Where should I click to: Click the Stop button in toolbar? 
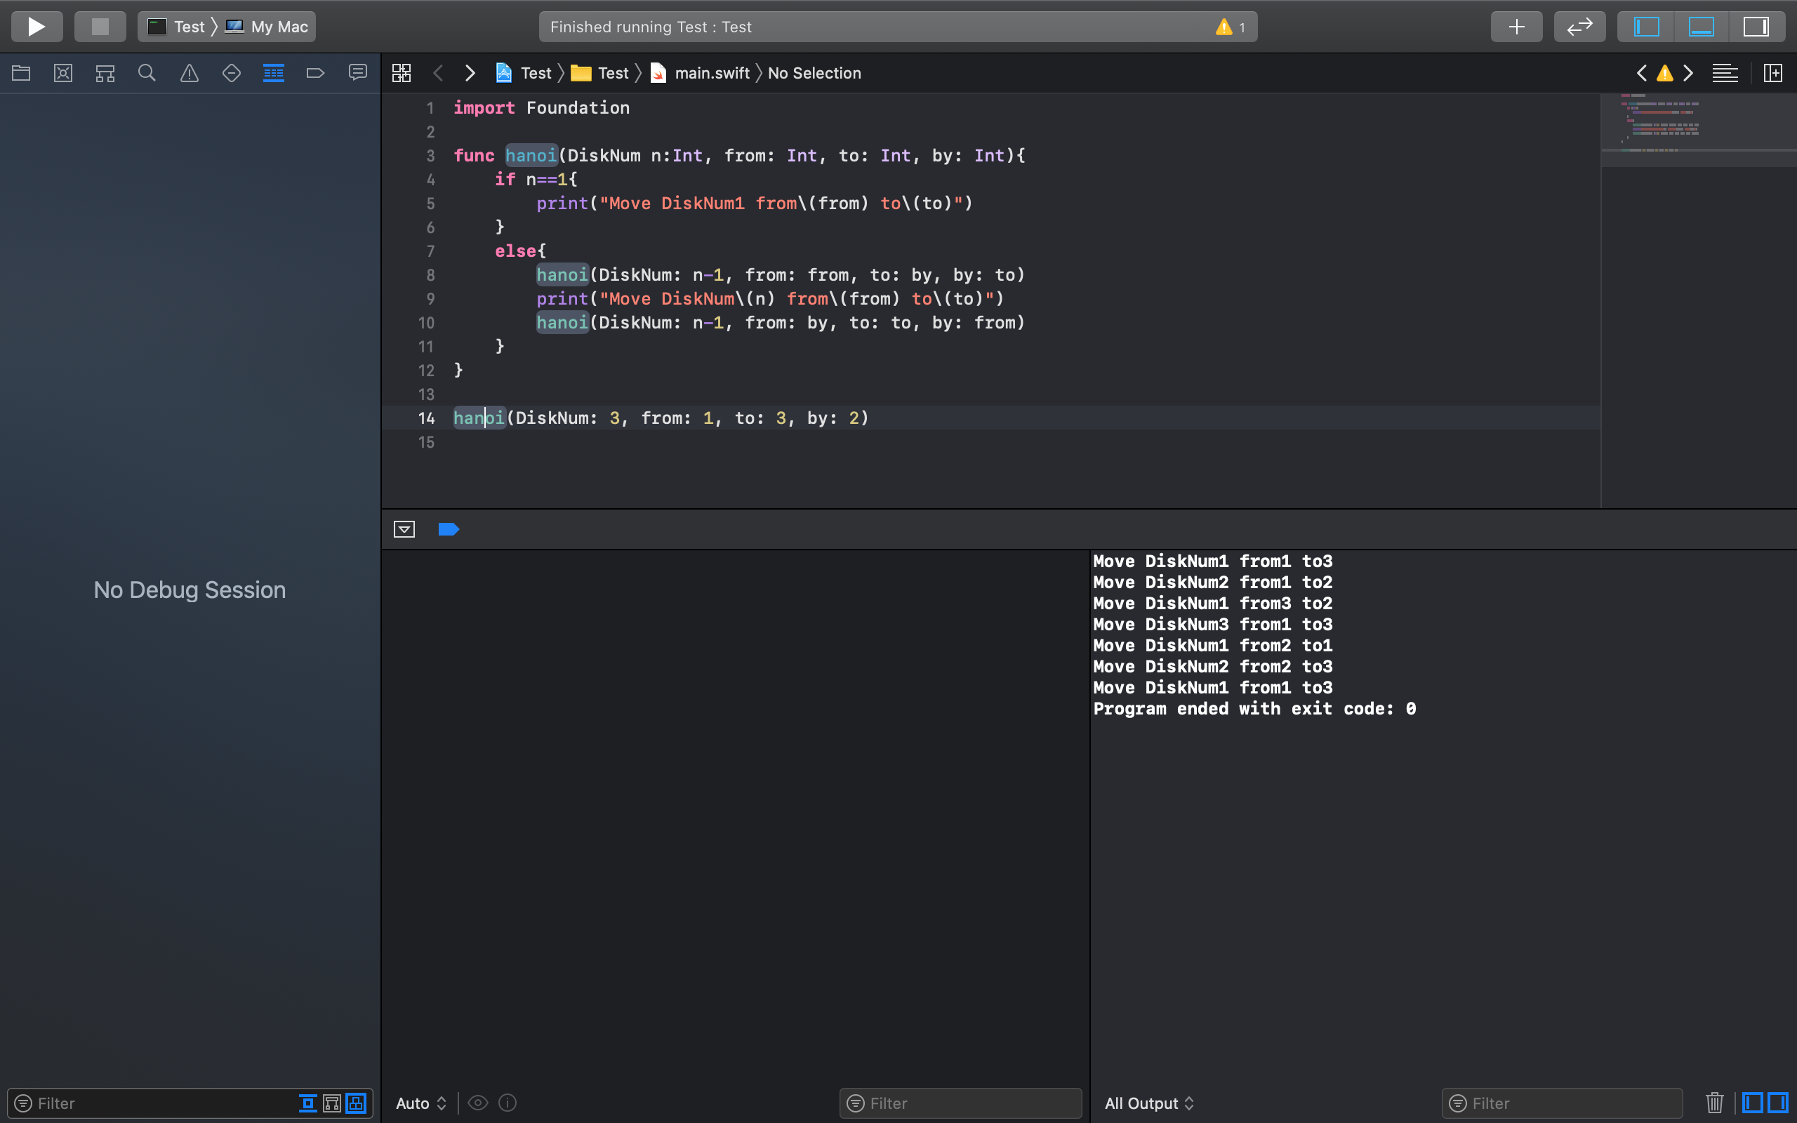click(x=100, y=27)
